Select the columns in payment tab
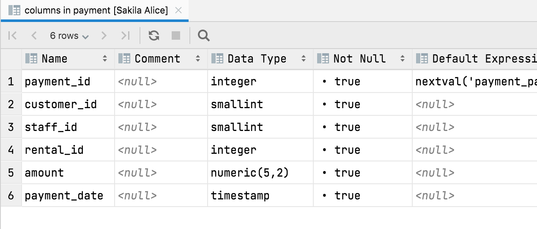 [96, 11]
